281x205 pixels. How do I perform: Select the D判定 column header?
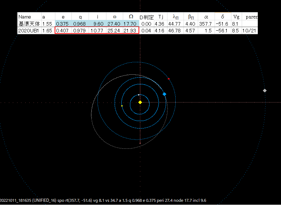coord(147,17)
